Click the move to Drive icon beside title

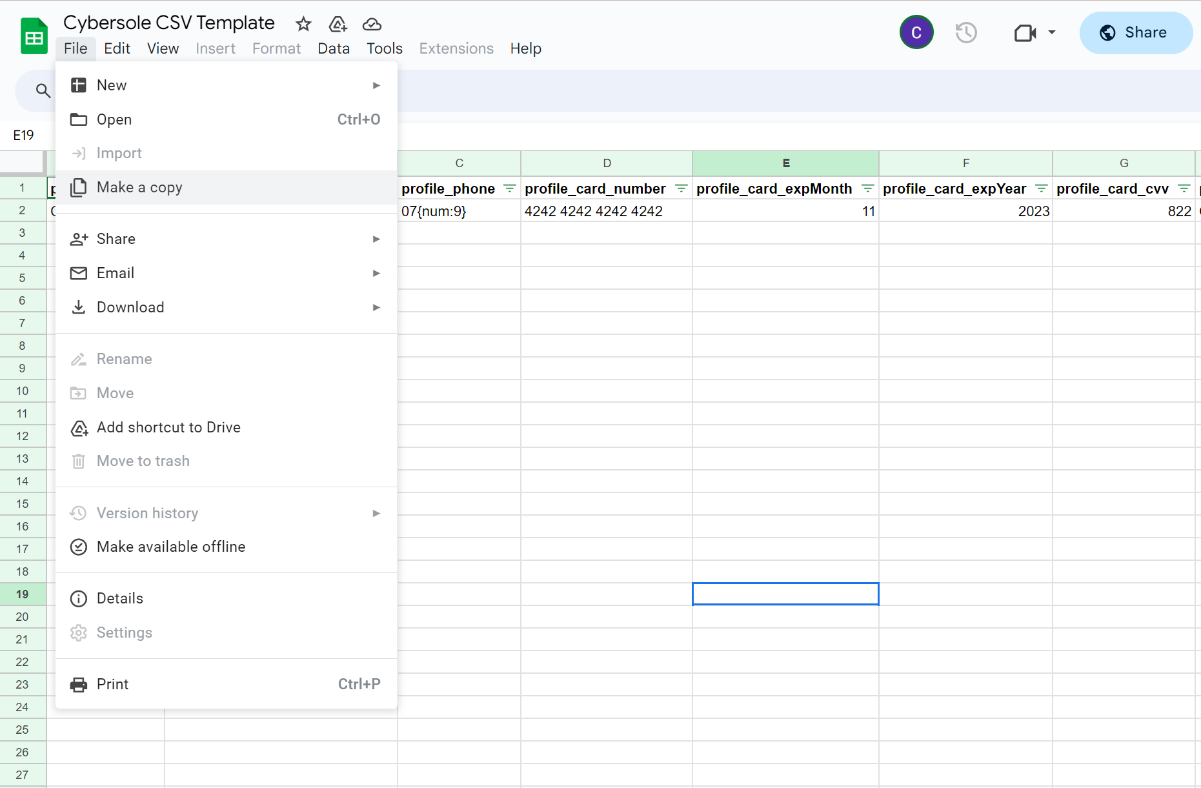pyautogui.click(x=338, y=25)
